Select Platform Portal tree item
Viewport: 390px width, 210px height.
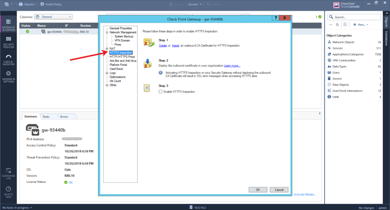click(x=118, y=65)
